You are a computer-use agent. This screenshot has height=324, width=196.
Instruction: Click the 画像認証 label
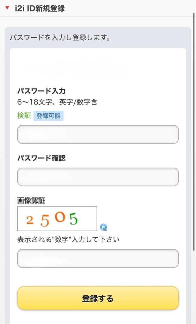click(x=31, y=200)
